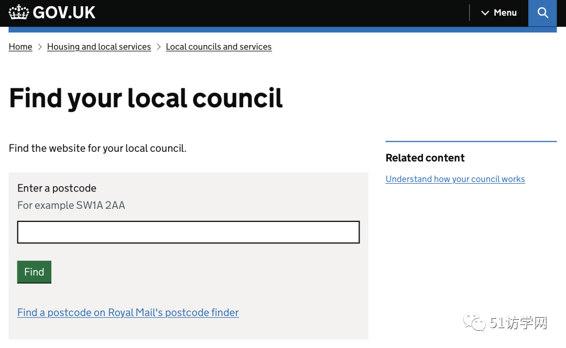Image resolution: width=566 pixels, height=348 pixels.
Task: Click the Enter a postcode label
Action: (x=57, y=188)
